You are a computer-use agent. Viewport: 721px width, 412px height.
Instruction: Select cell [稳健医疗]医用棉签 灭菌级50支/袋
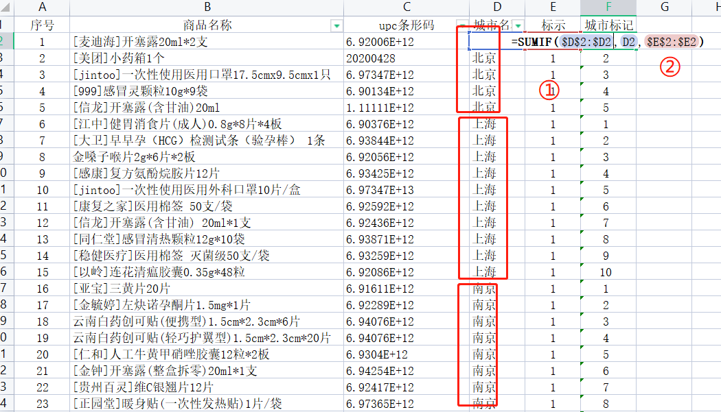click(x=207, y=256)
